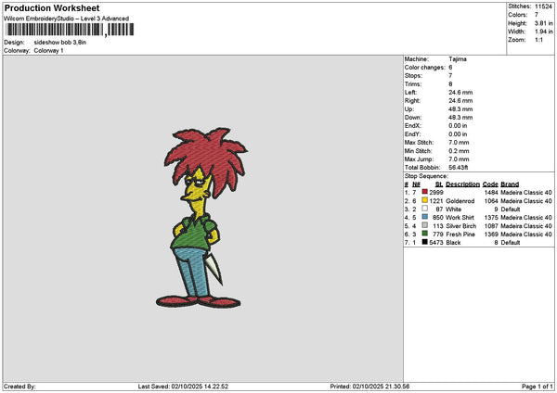Click the 'Description' column header
The width and height of the screenshot is (557, 393).
tap(462, 184)
